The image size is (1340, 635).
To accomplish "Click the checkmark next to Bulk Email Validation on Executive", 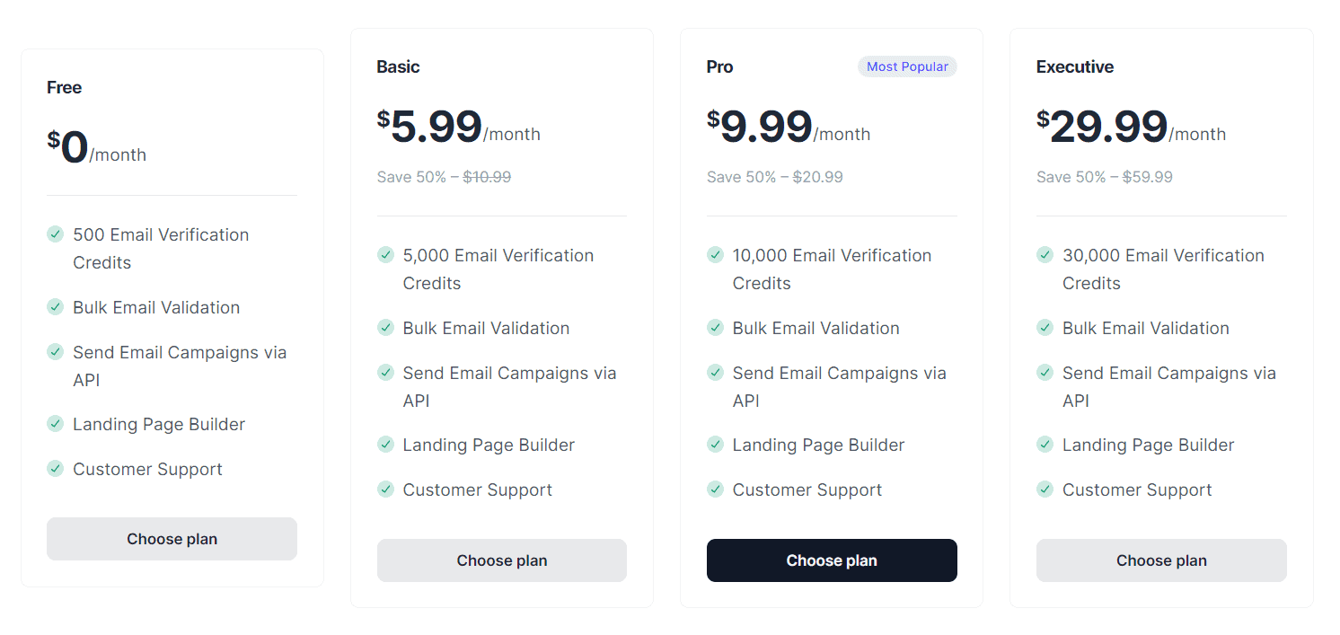I will click(x=1045, y=328).
